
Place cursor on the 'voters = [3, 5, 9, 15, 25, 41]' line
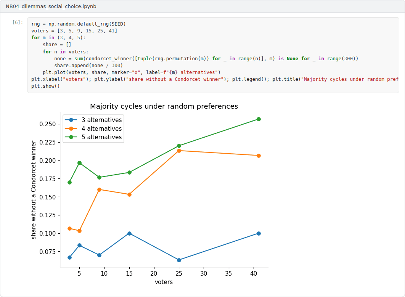pyautogui.click(x=74, y=31)
